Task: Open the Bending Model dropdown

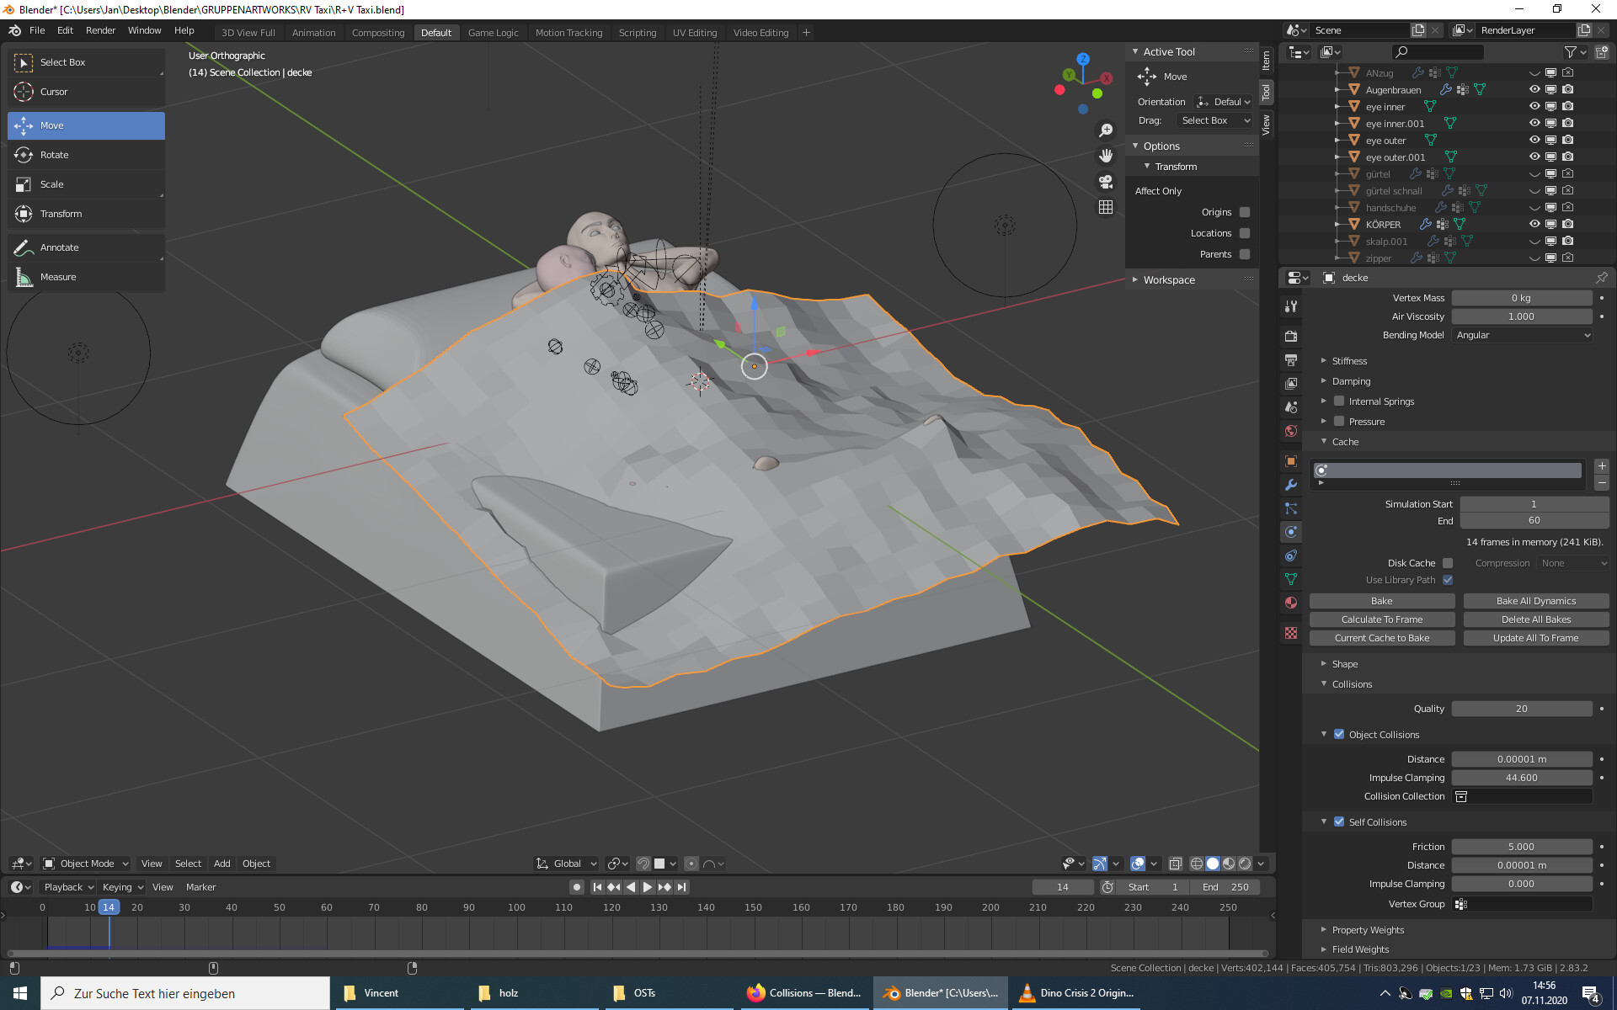Action: click(1521, 335)
